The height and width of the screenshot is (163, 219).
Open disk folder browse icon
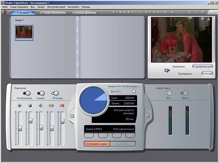(134, 91)
